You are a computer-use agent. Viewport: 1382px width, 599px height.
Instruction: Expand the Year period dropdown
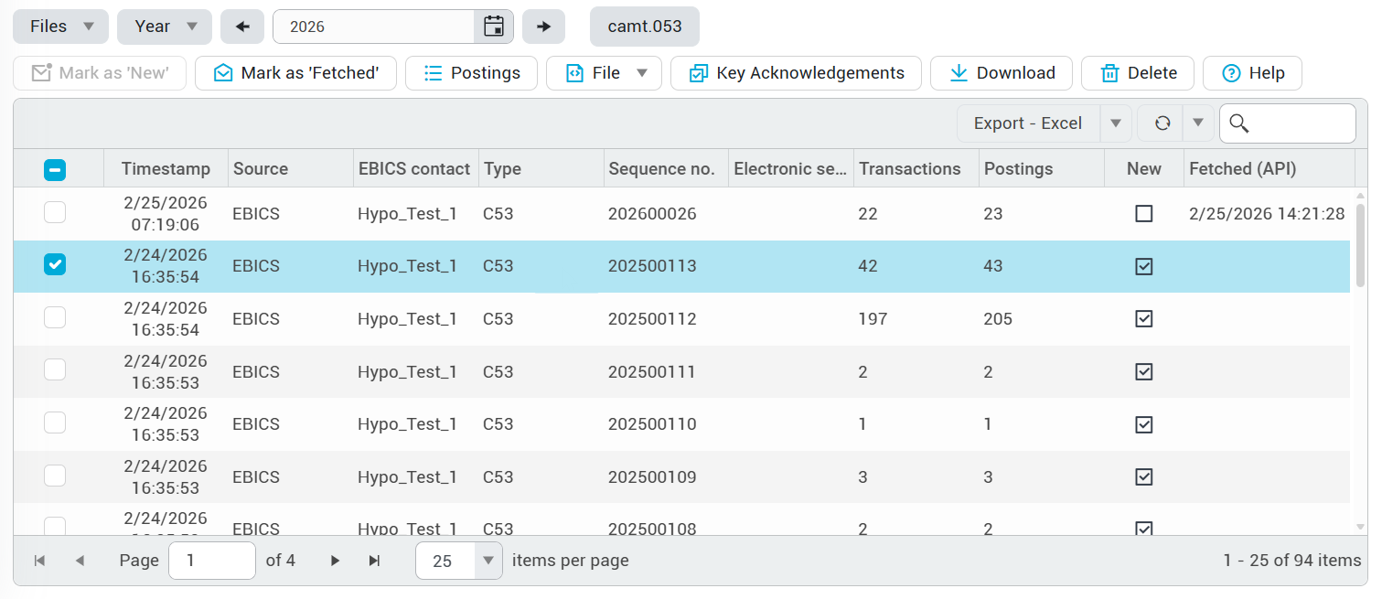click(165, 27)
